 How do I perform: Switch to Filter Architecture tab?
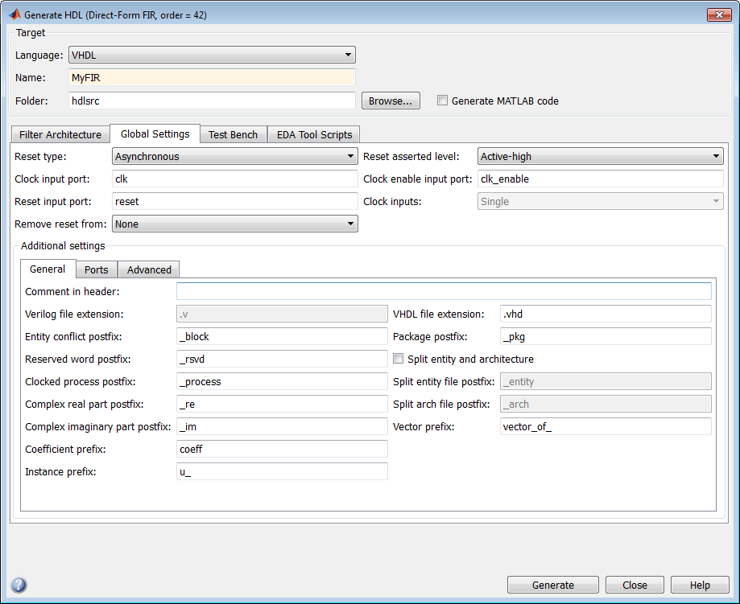pos(60,134)
